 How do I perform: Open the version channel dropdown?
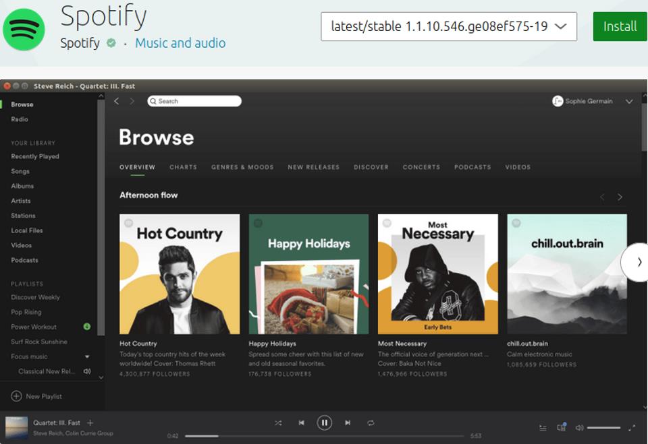click(449, 26)
